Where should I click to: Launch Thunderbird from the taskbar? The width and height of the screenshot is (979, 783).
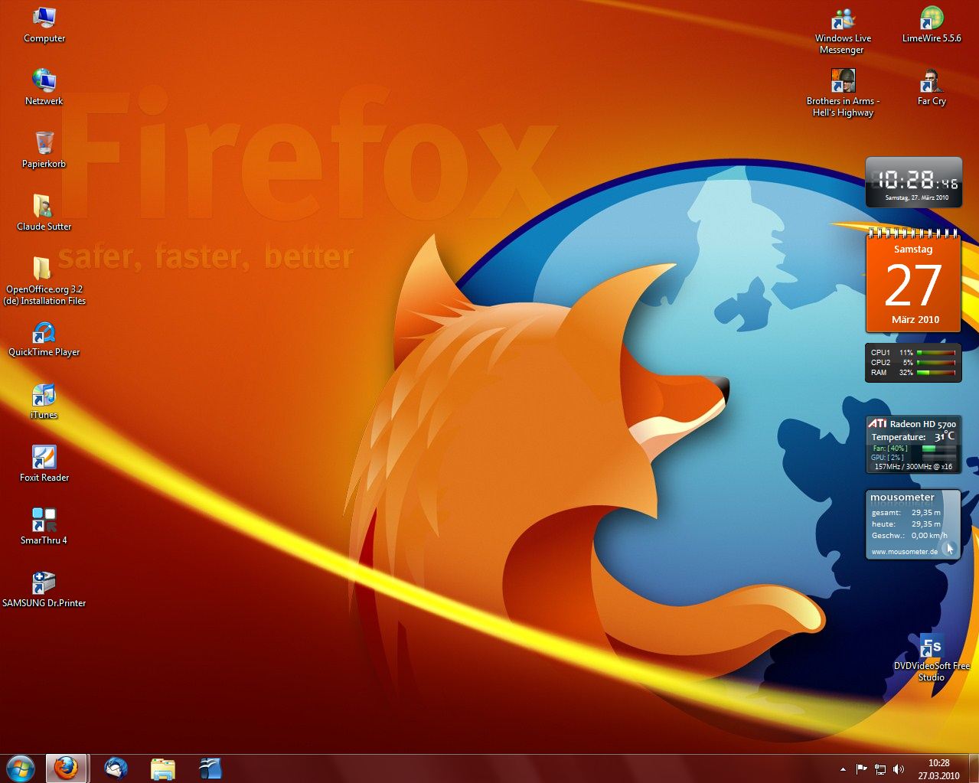116,768
